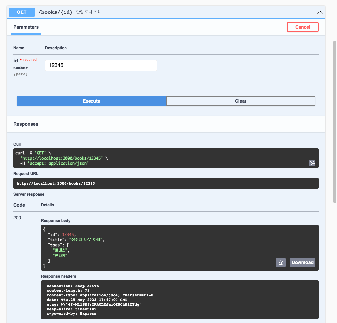Select the Parameters tab
Screen dimensions: 337x323
click(x=26, y=27)
